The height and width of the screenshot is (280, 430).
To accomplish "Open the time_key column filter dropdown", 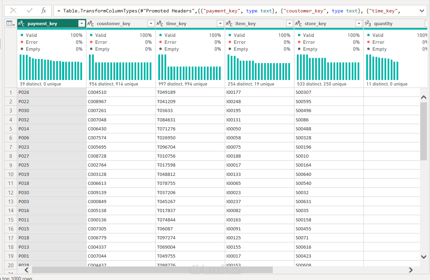I will pos(220,23).
